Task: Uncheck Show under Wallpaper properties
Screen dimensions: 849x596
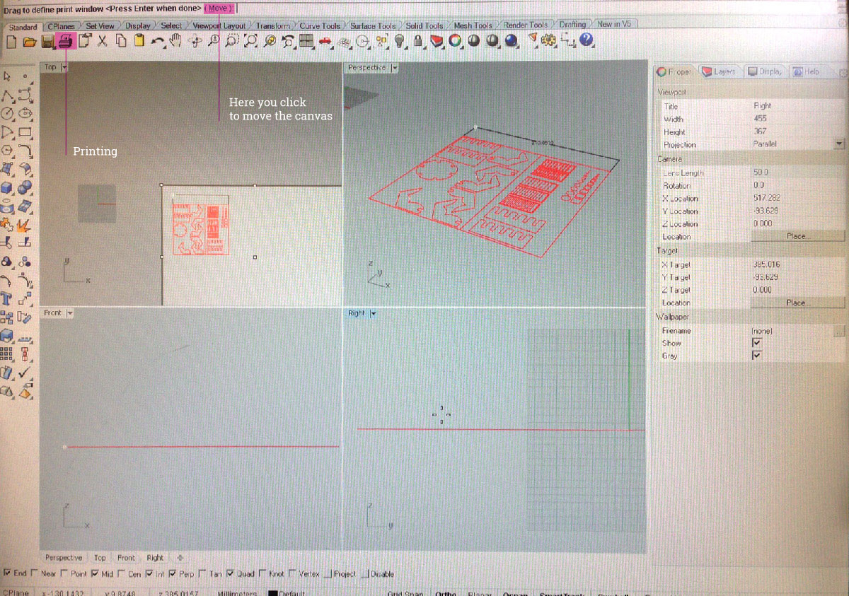Action: [x=756, y=343]
